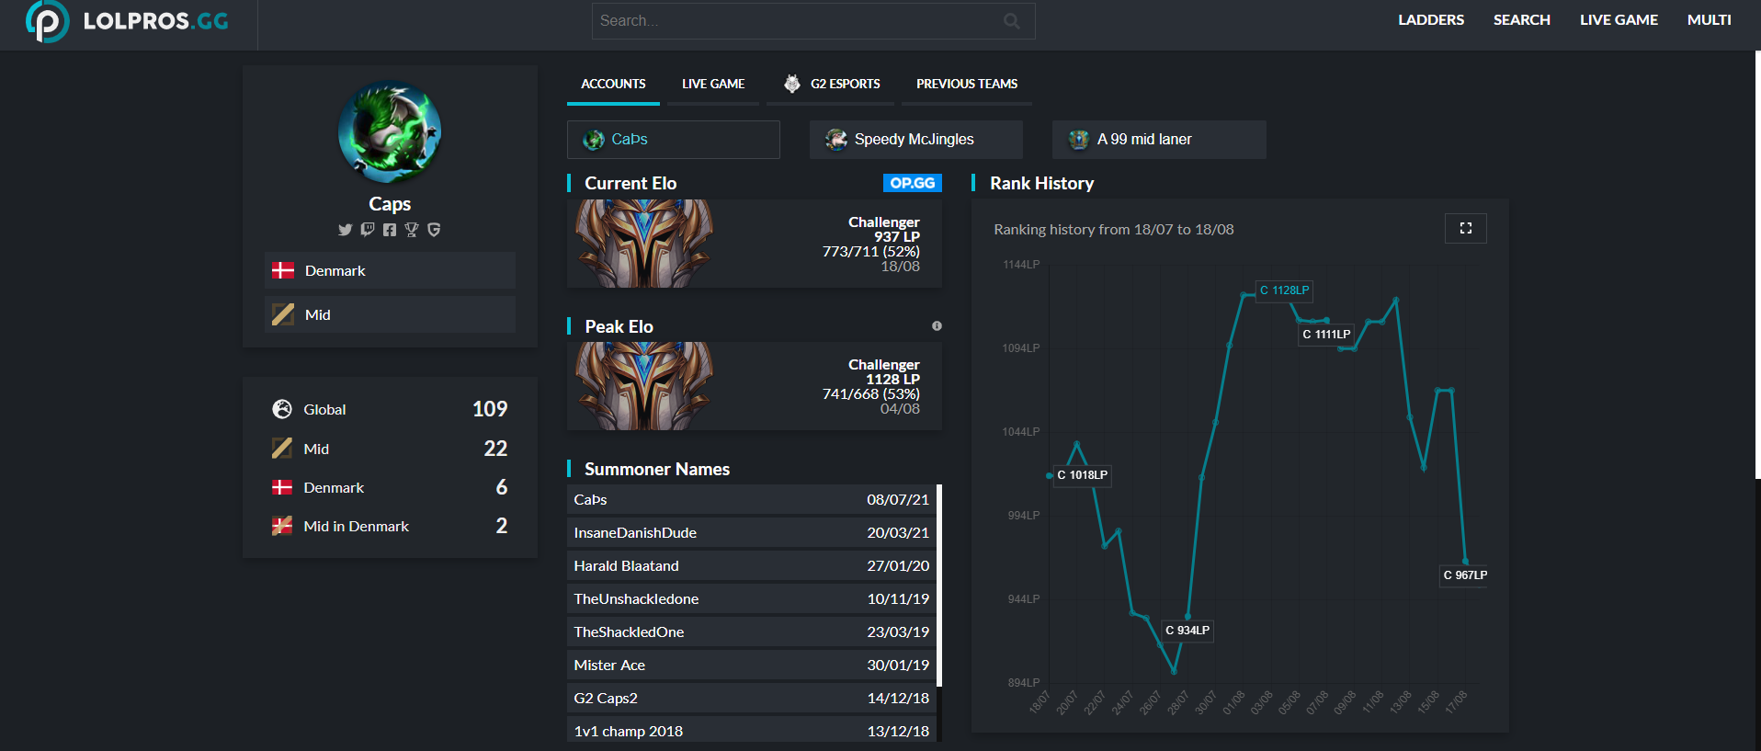Image resolution: width=1761 pixels, height=751 pixels.
Task: Open MULTI in the top navigation
Action: click(x=1709, y=20)
